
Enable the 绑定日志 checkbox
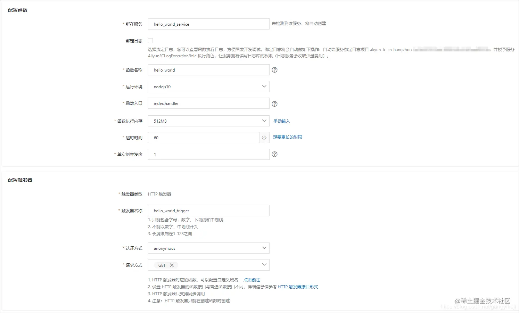[150, 40]
